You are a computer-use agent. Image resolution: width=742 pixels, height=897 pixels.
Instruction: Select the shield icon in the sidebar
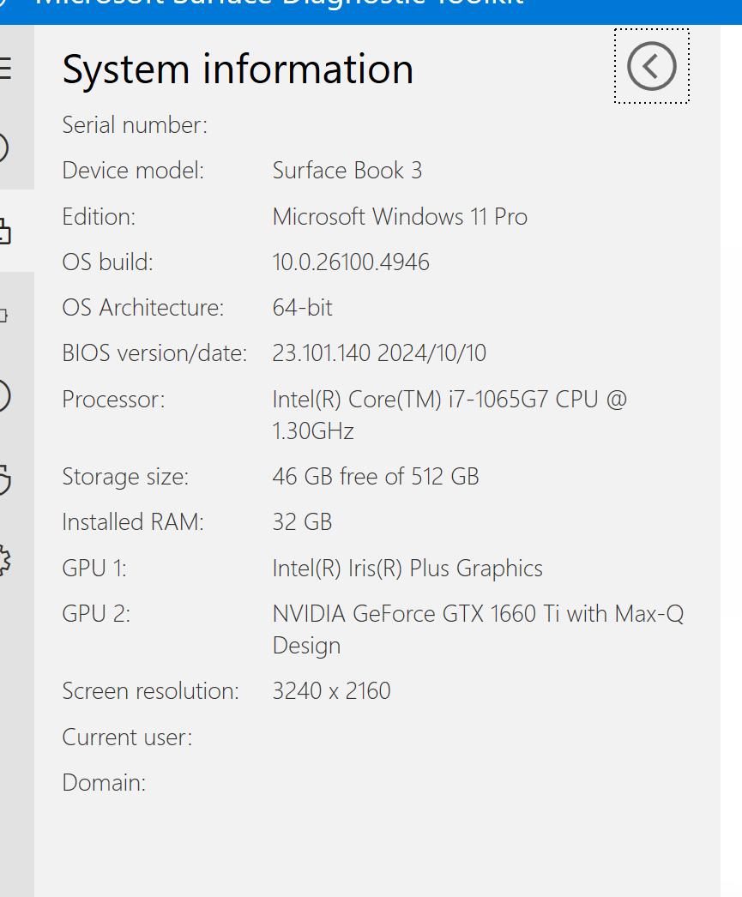pos(4,479)
